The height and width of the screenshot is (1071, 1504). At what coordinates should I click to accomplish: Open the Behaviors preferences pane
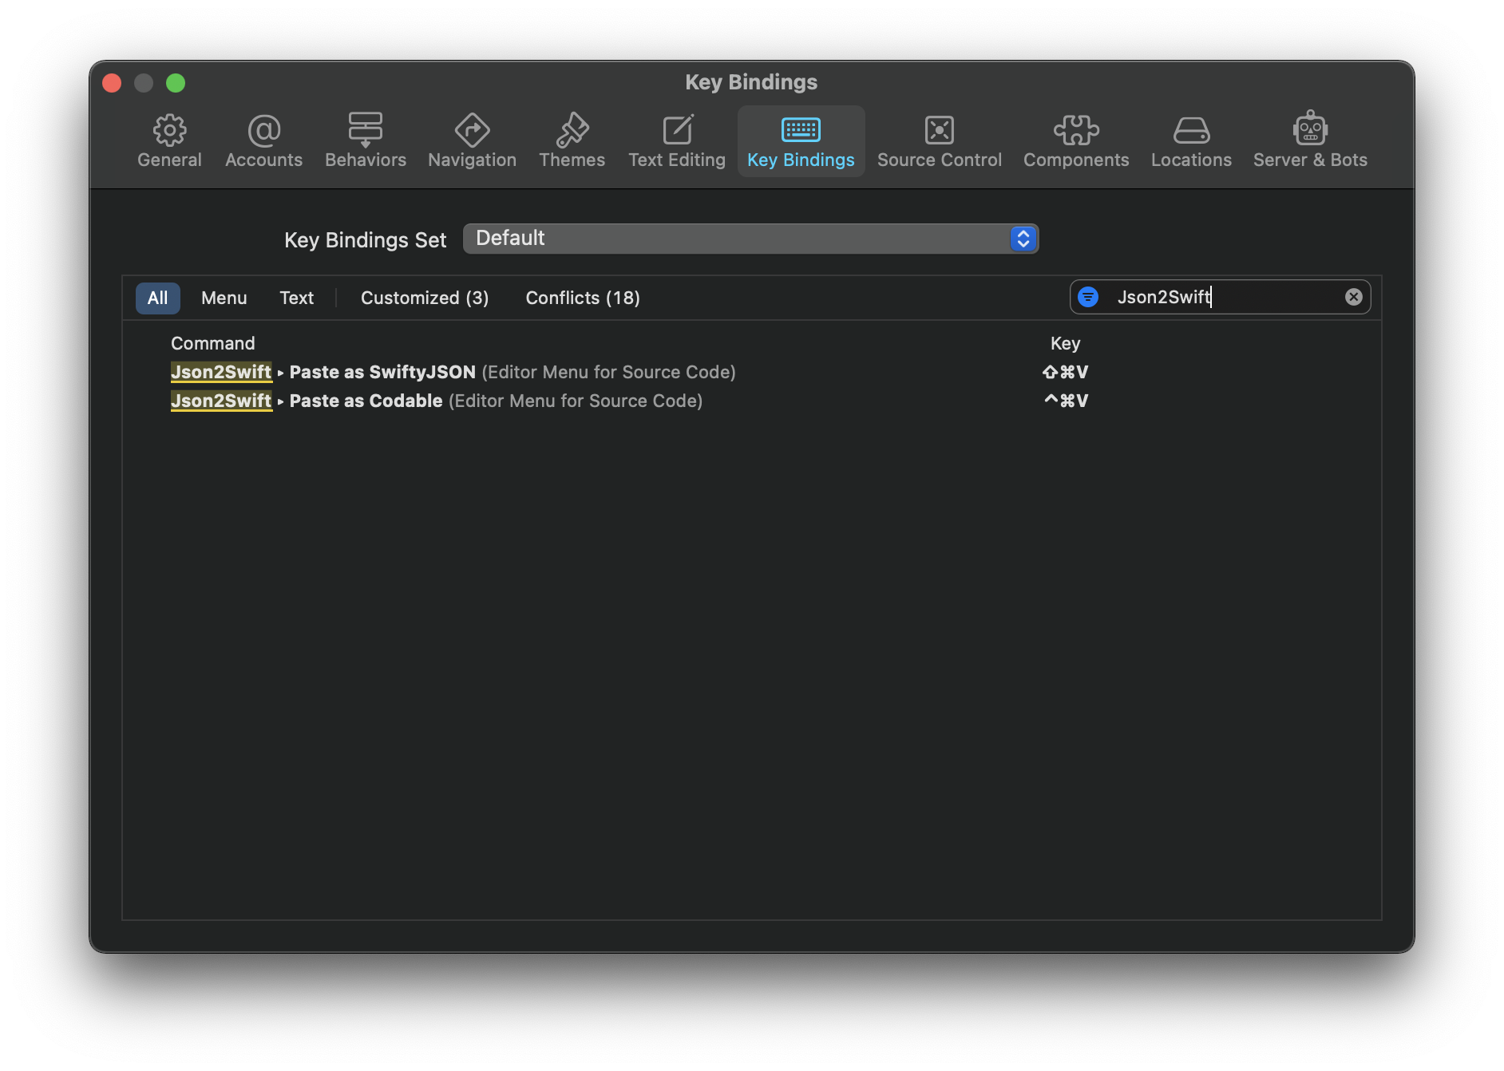pos(366,141)
